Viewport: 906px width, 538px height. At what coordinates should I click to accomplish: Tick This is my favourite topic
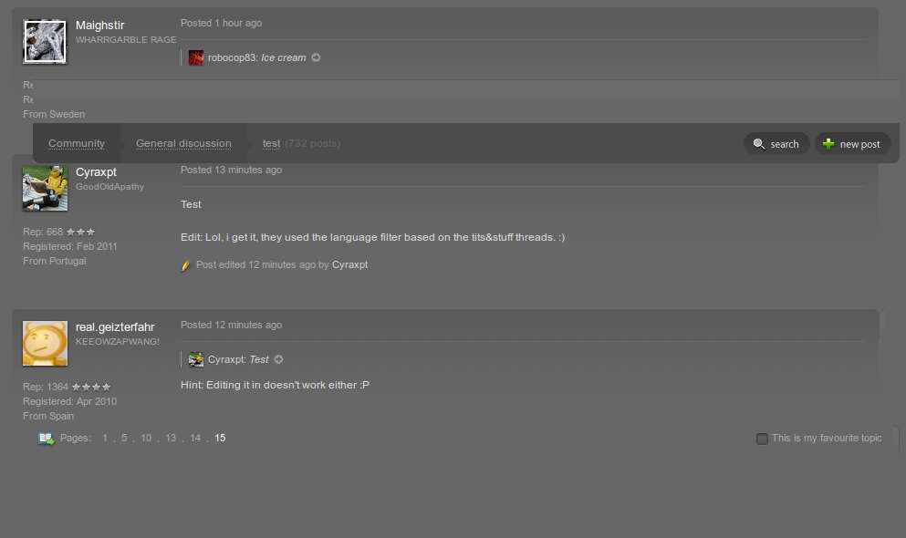[762, 439]
